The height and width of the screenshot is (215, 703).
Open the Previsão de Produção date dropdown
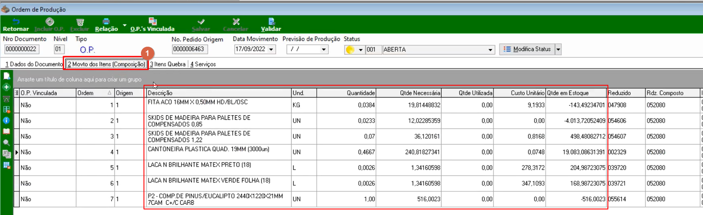tap(324, 50)
